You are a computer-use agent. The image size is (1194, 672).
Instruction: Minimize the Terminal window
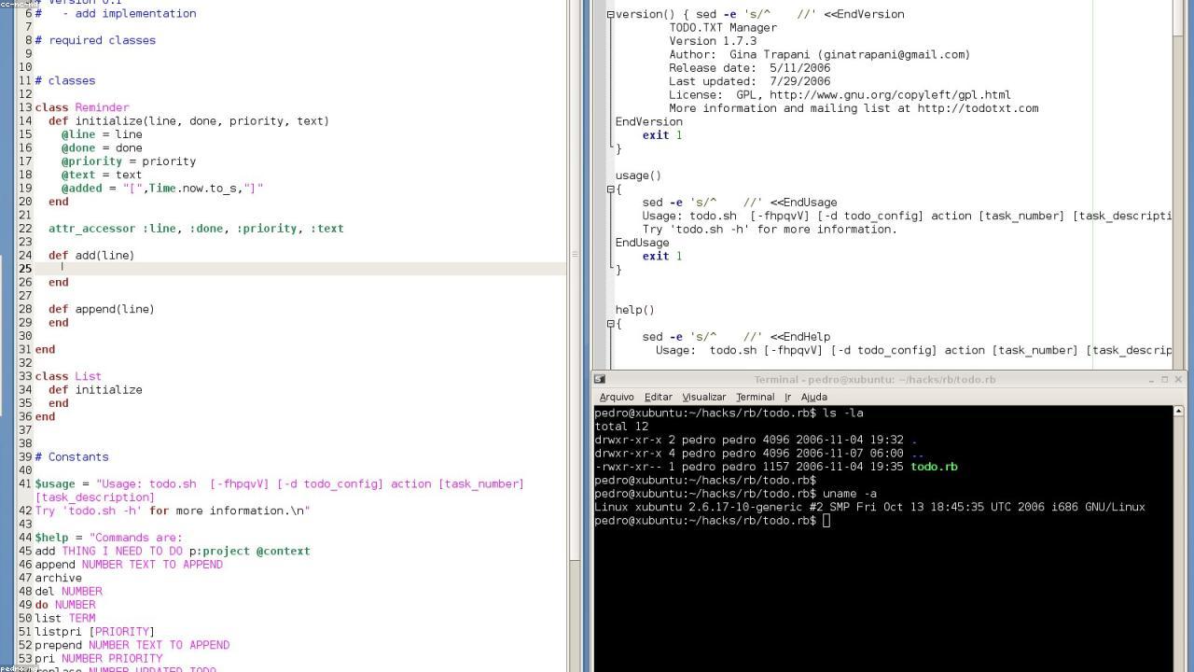pos(1151,380)
